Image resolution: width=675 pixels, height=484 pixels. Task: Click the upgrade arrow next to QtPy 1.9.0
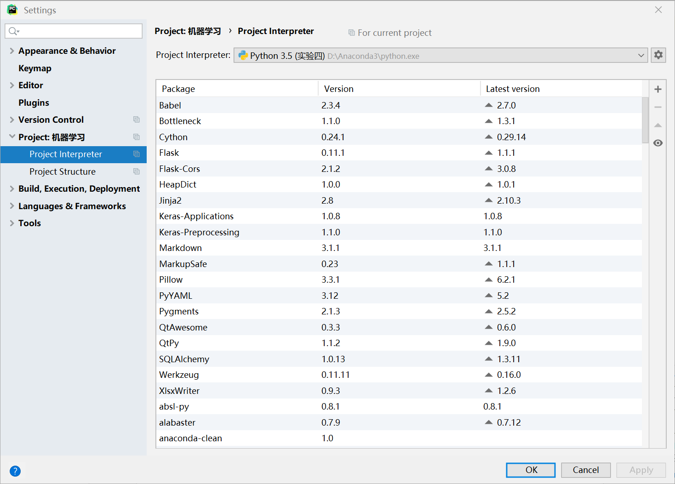489,343
